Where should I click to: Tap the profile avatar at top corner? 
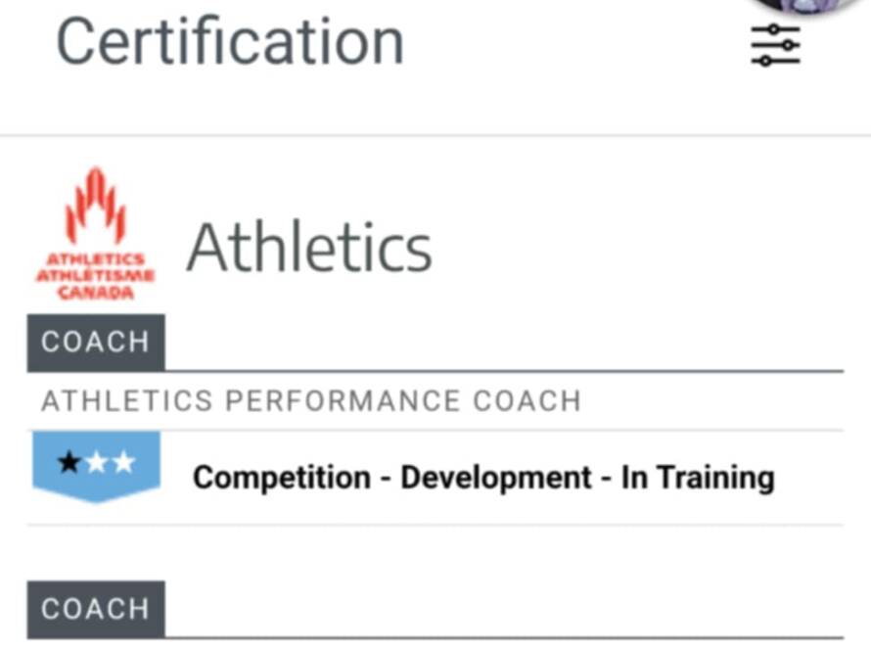click(x=808, y=6)
